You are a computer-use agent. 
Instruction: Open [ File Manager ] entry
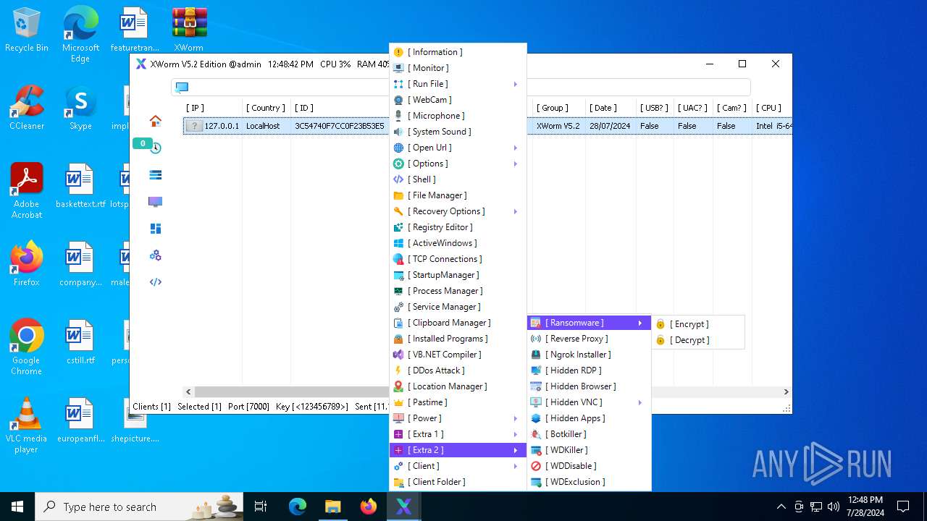[458, 195]
